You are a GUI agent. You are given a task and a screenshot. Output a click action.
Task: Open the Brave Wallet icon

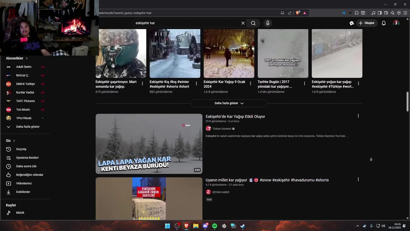coord(386,13)
